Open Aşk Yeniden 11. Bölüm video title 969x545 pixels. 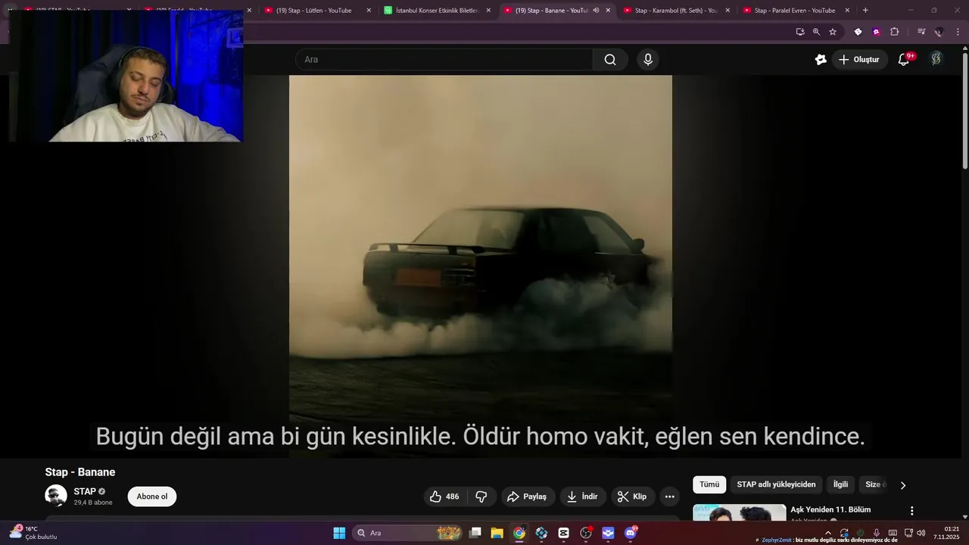click(x=830, y=509)
